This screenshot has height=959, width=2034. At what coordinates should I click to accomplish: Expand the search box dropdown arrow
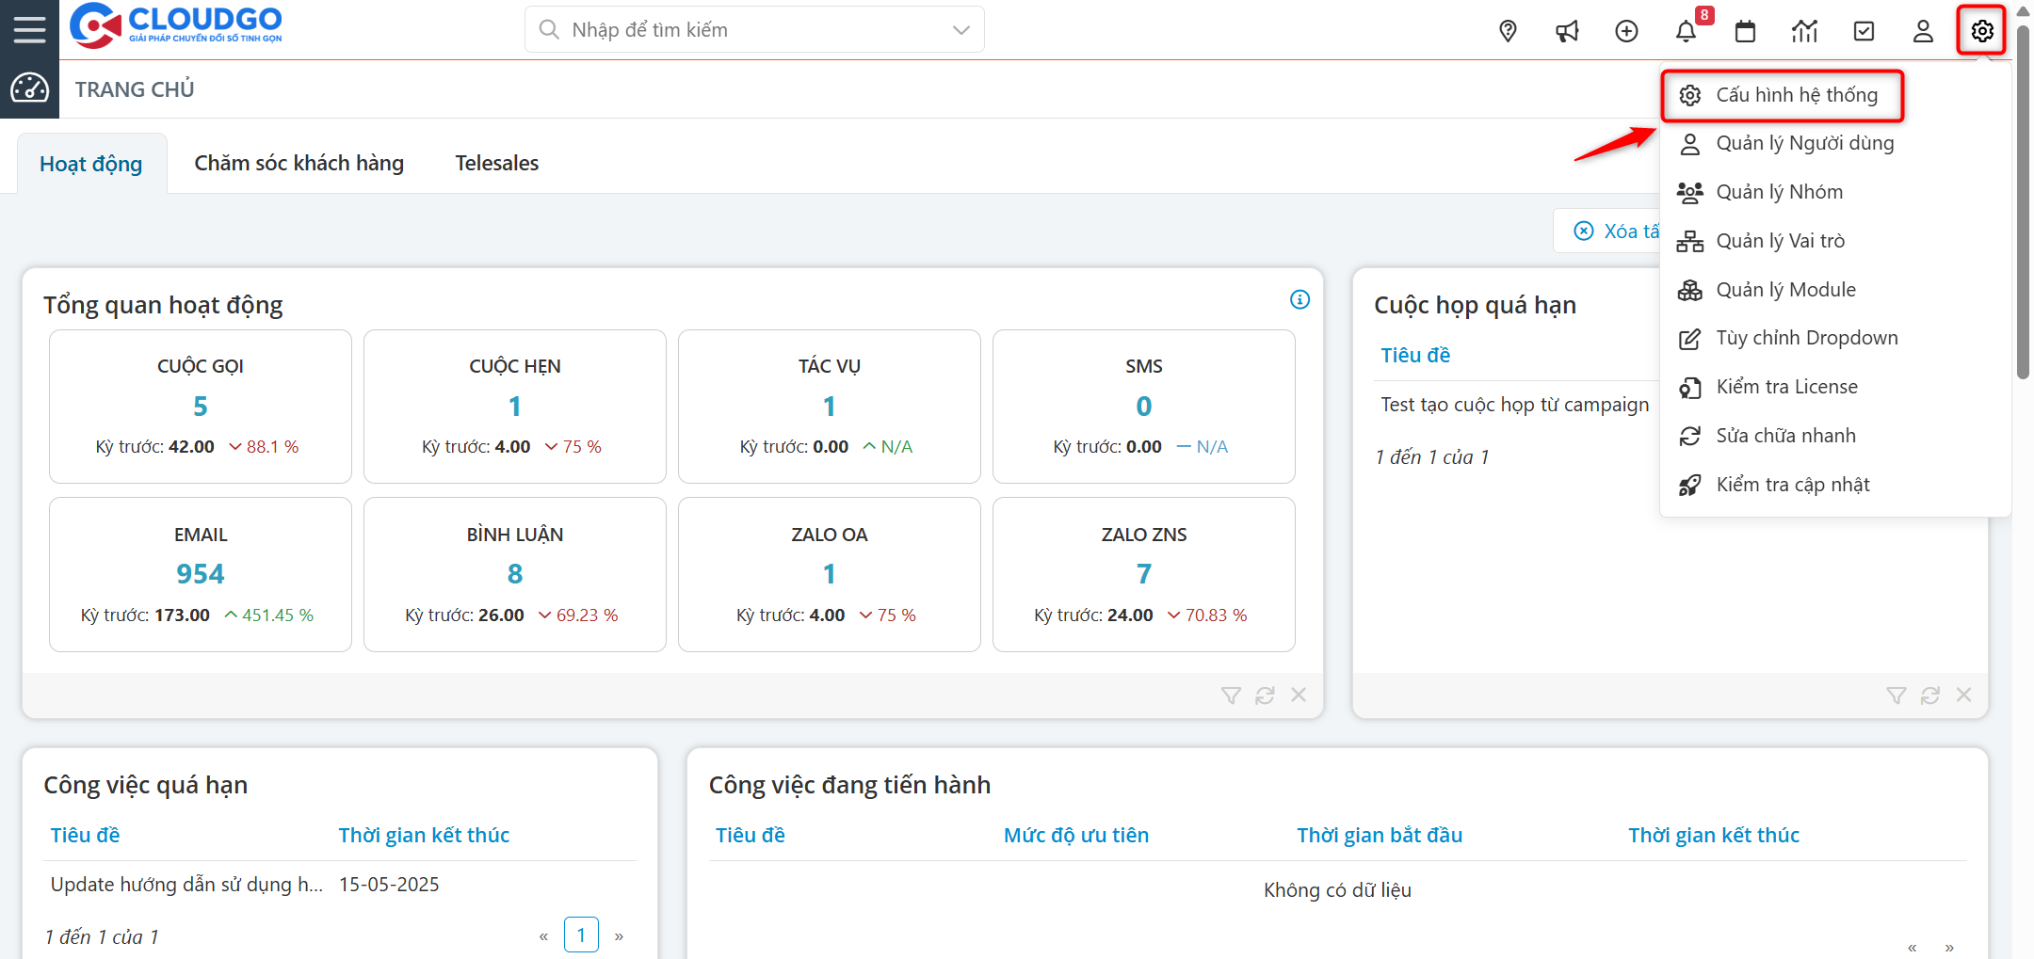point(960,30)
